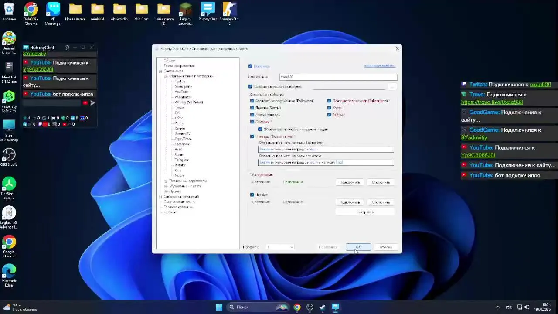
Task: Open Google Chrome from the taskbar
Action: point(297,307)
